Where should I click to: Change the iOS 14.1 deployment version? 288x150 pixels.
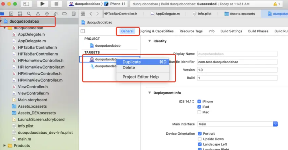click(x=186, y=101)
